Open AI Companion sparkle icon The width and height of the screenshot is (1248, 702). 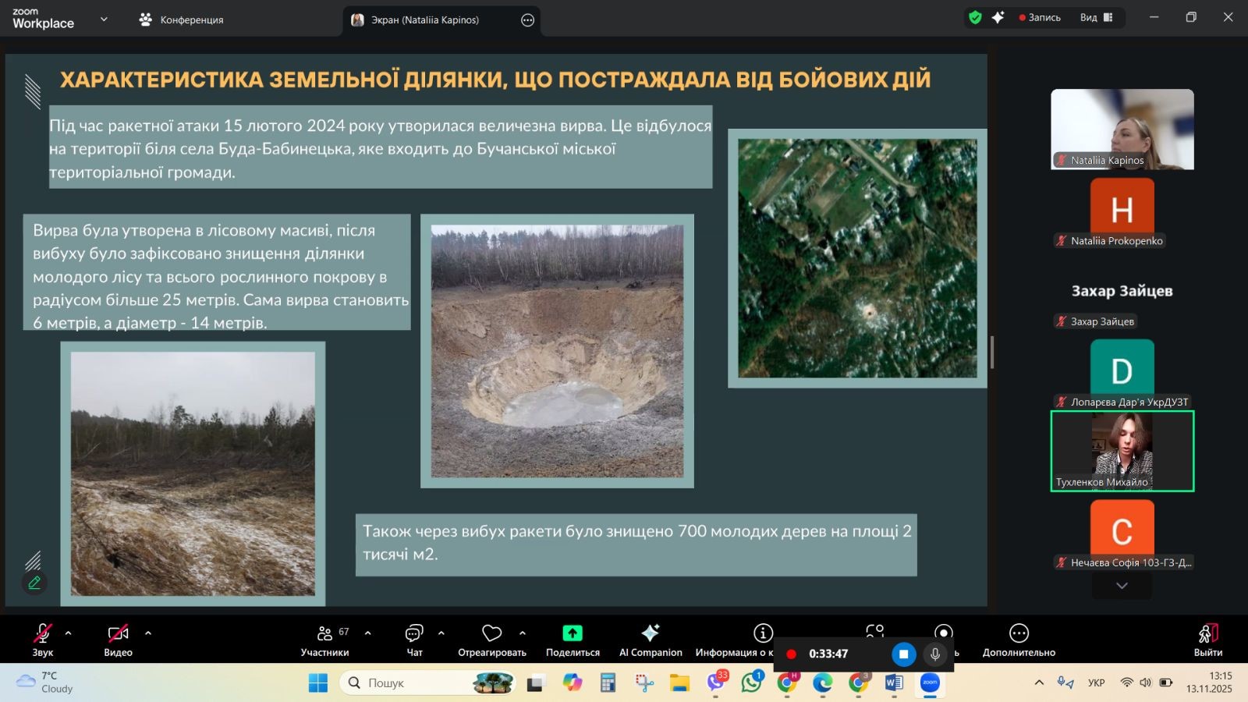click(x=650, y=633)
